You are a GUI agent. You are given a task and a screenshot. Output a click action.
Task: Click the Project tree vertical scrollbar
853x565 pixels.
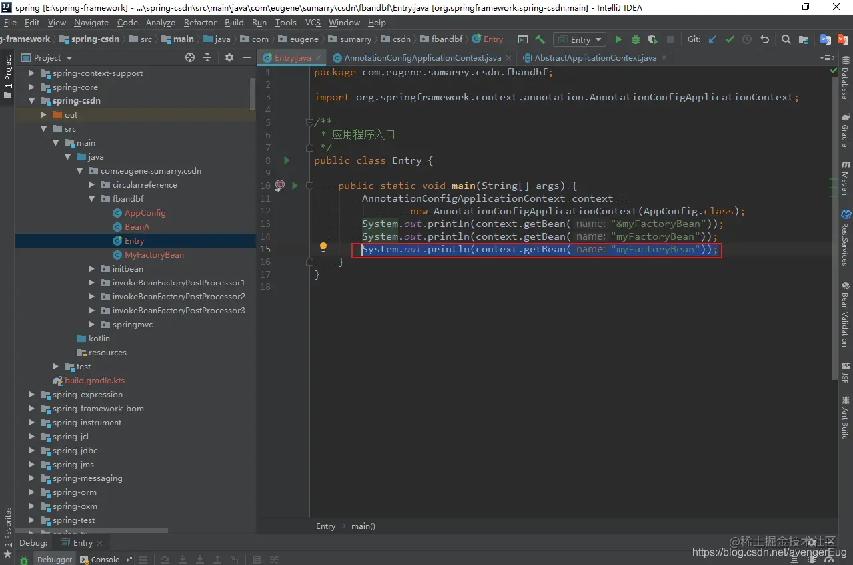[x=253, y=93]
